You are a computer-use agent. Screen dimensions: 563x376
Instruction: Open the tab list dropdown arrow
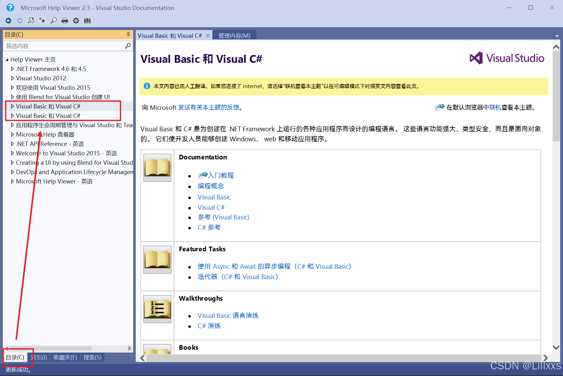coord(557,36)
